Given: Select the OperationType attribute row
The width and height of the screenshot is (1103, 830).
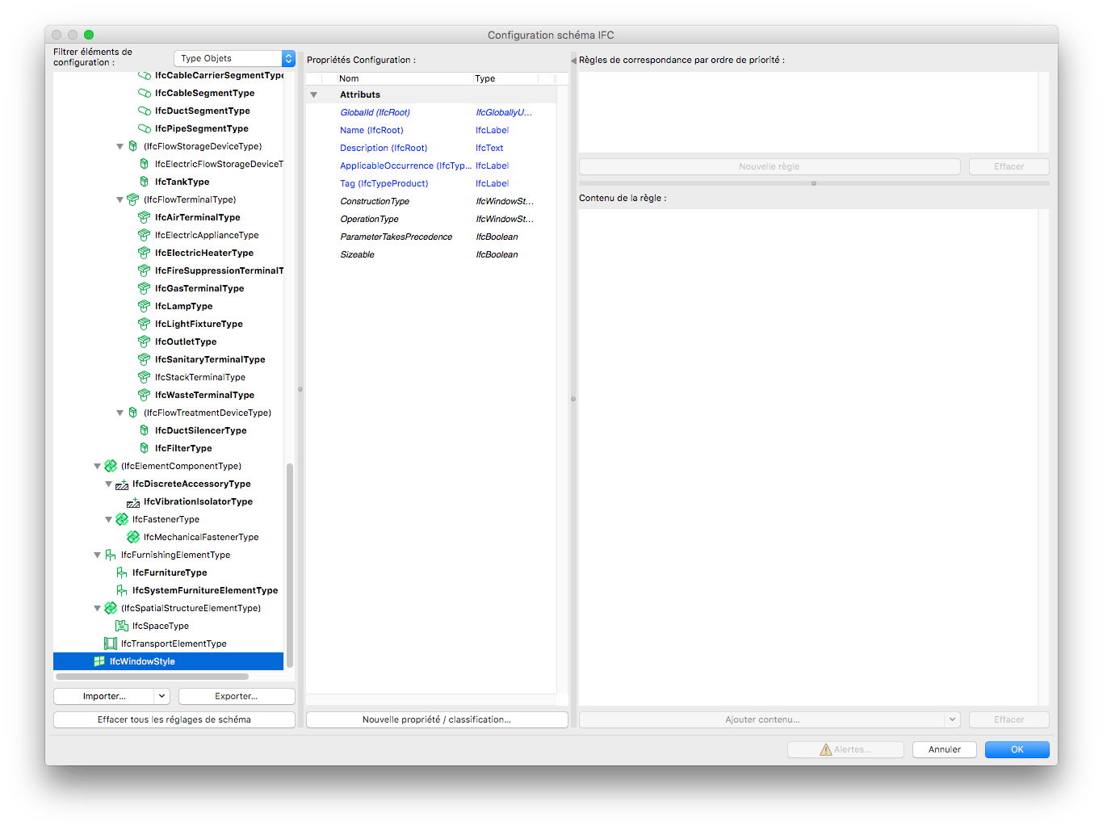Looking at the screenshot, I should coord(432,219).
